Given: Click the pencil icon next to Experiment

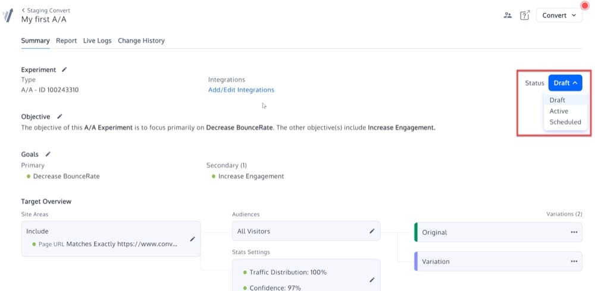Looking at the screenshot, I should (x=64, y=70).
